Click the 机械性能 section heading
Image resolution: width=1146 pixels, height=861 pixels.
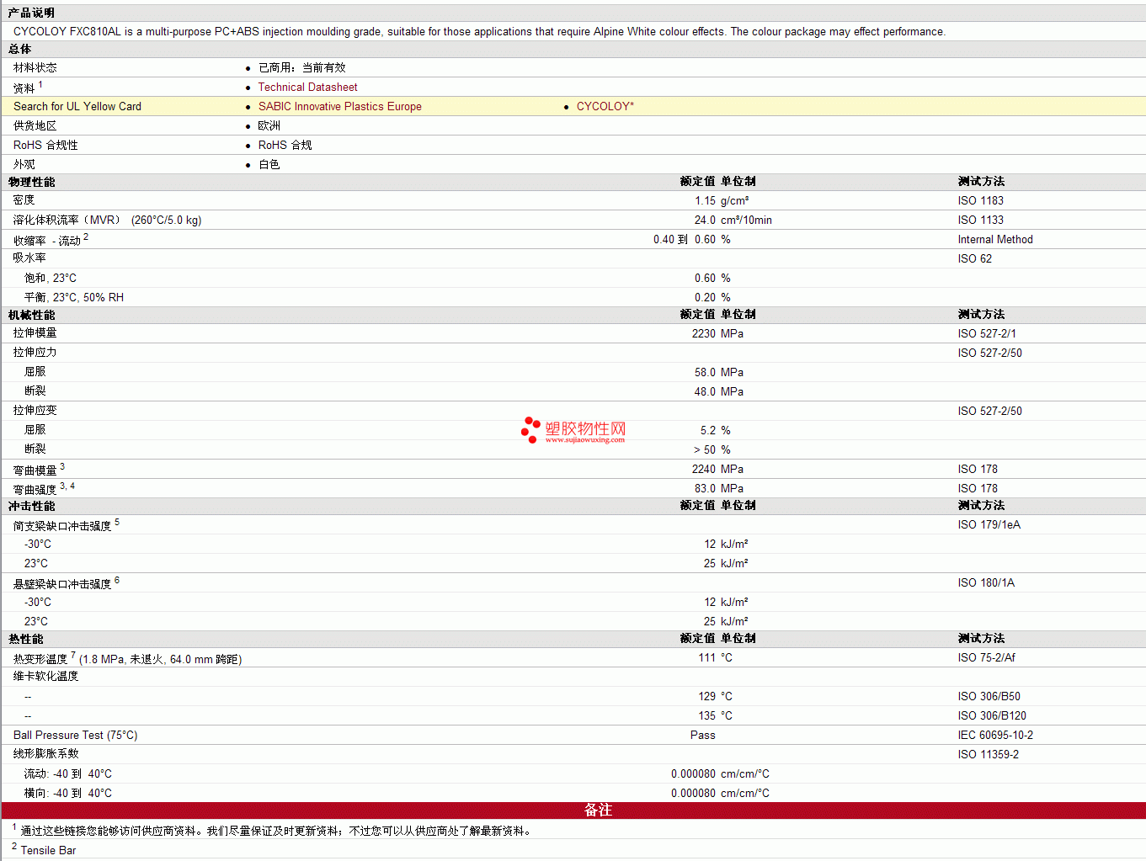click(32, 315)
